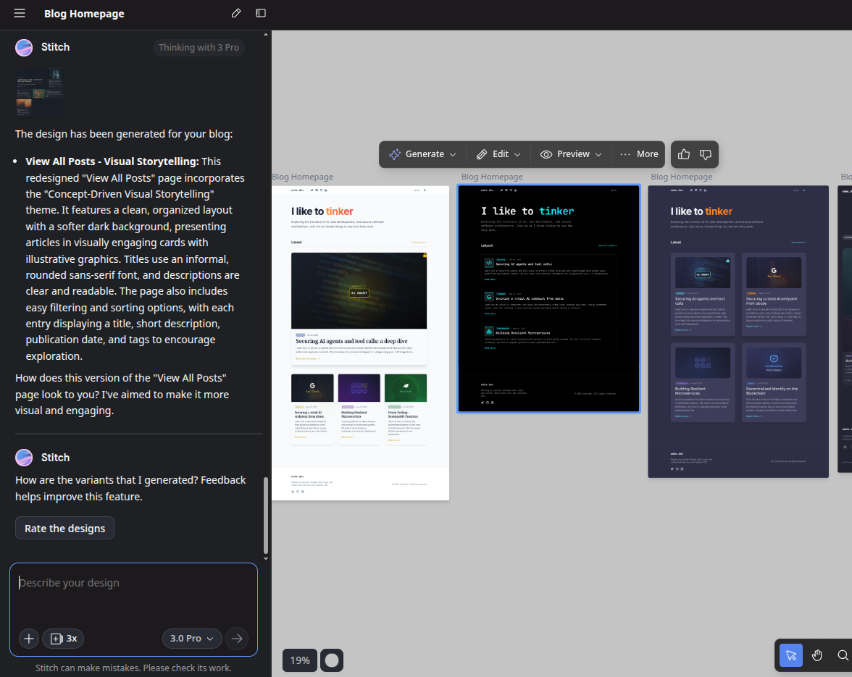Click the chat scrollbar up arrow
852x677 pixels.
[266, 34]
